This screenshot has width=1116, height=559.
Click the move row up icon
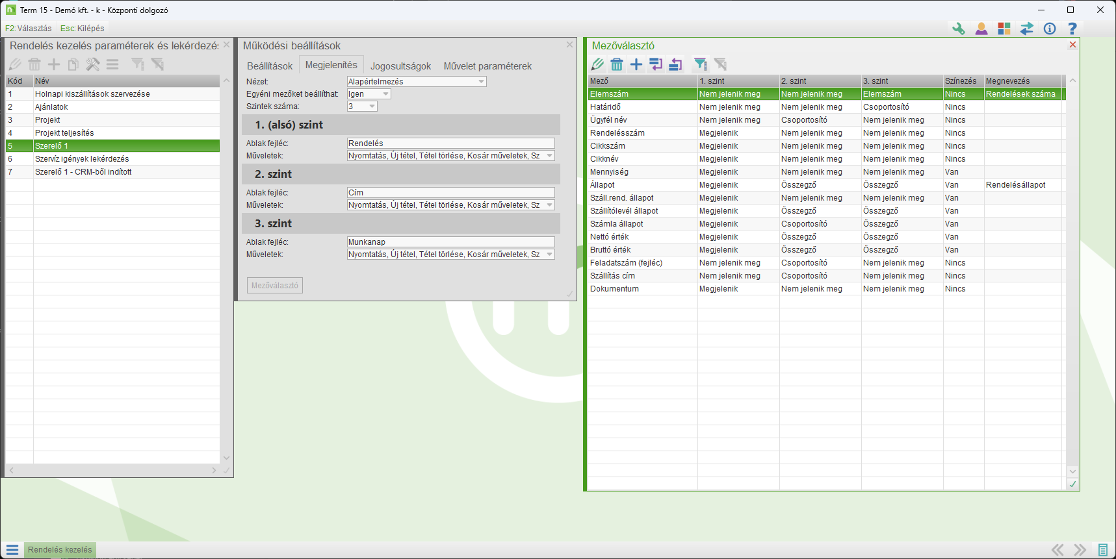click(676, 64)
